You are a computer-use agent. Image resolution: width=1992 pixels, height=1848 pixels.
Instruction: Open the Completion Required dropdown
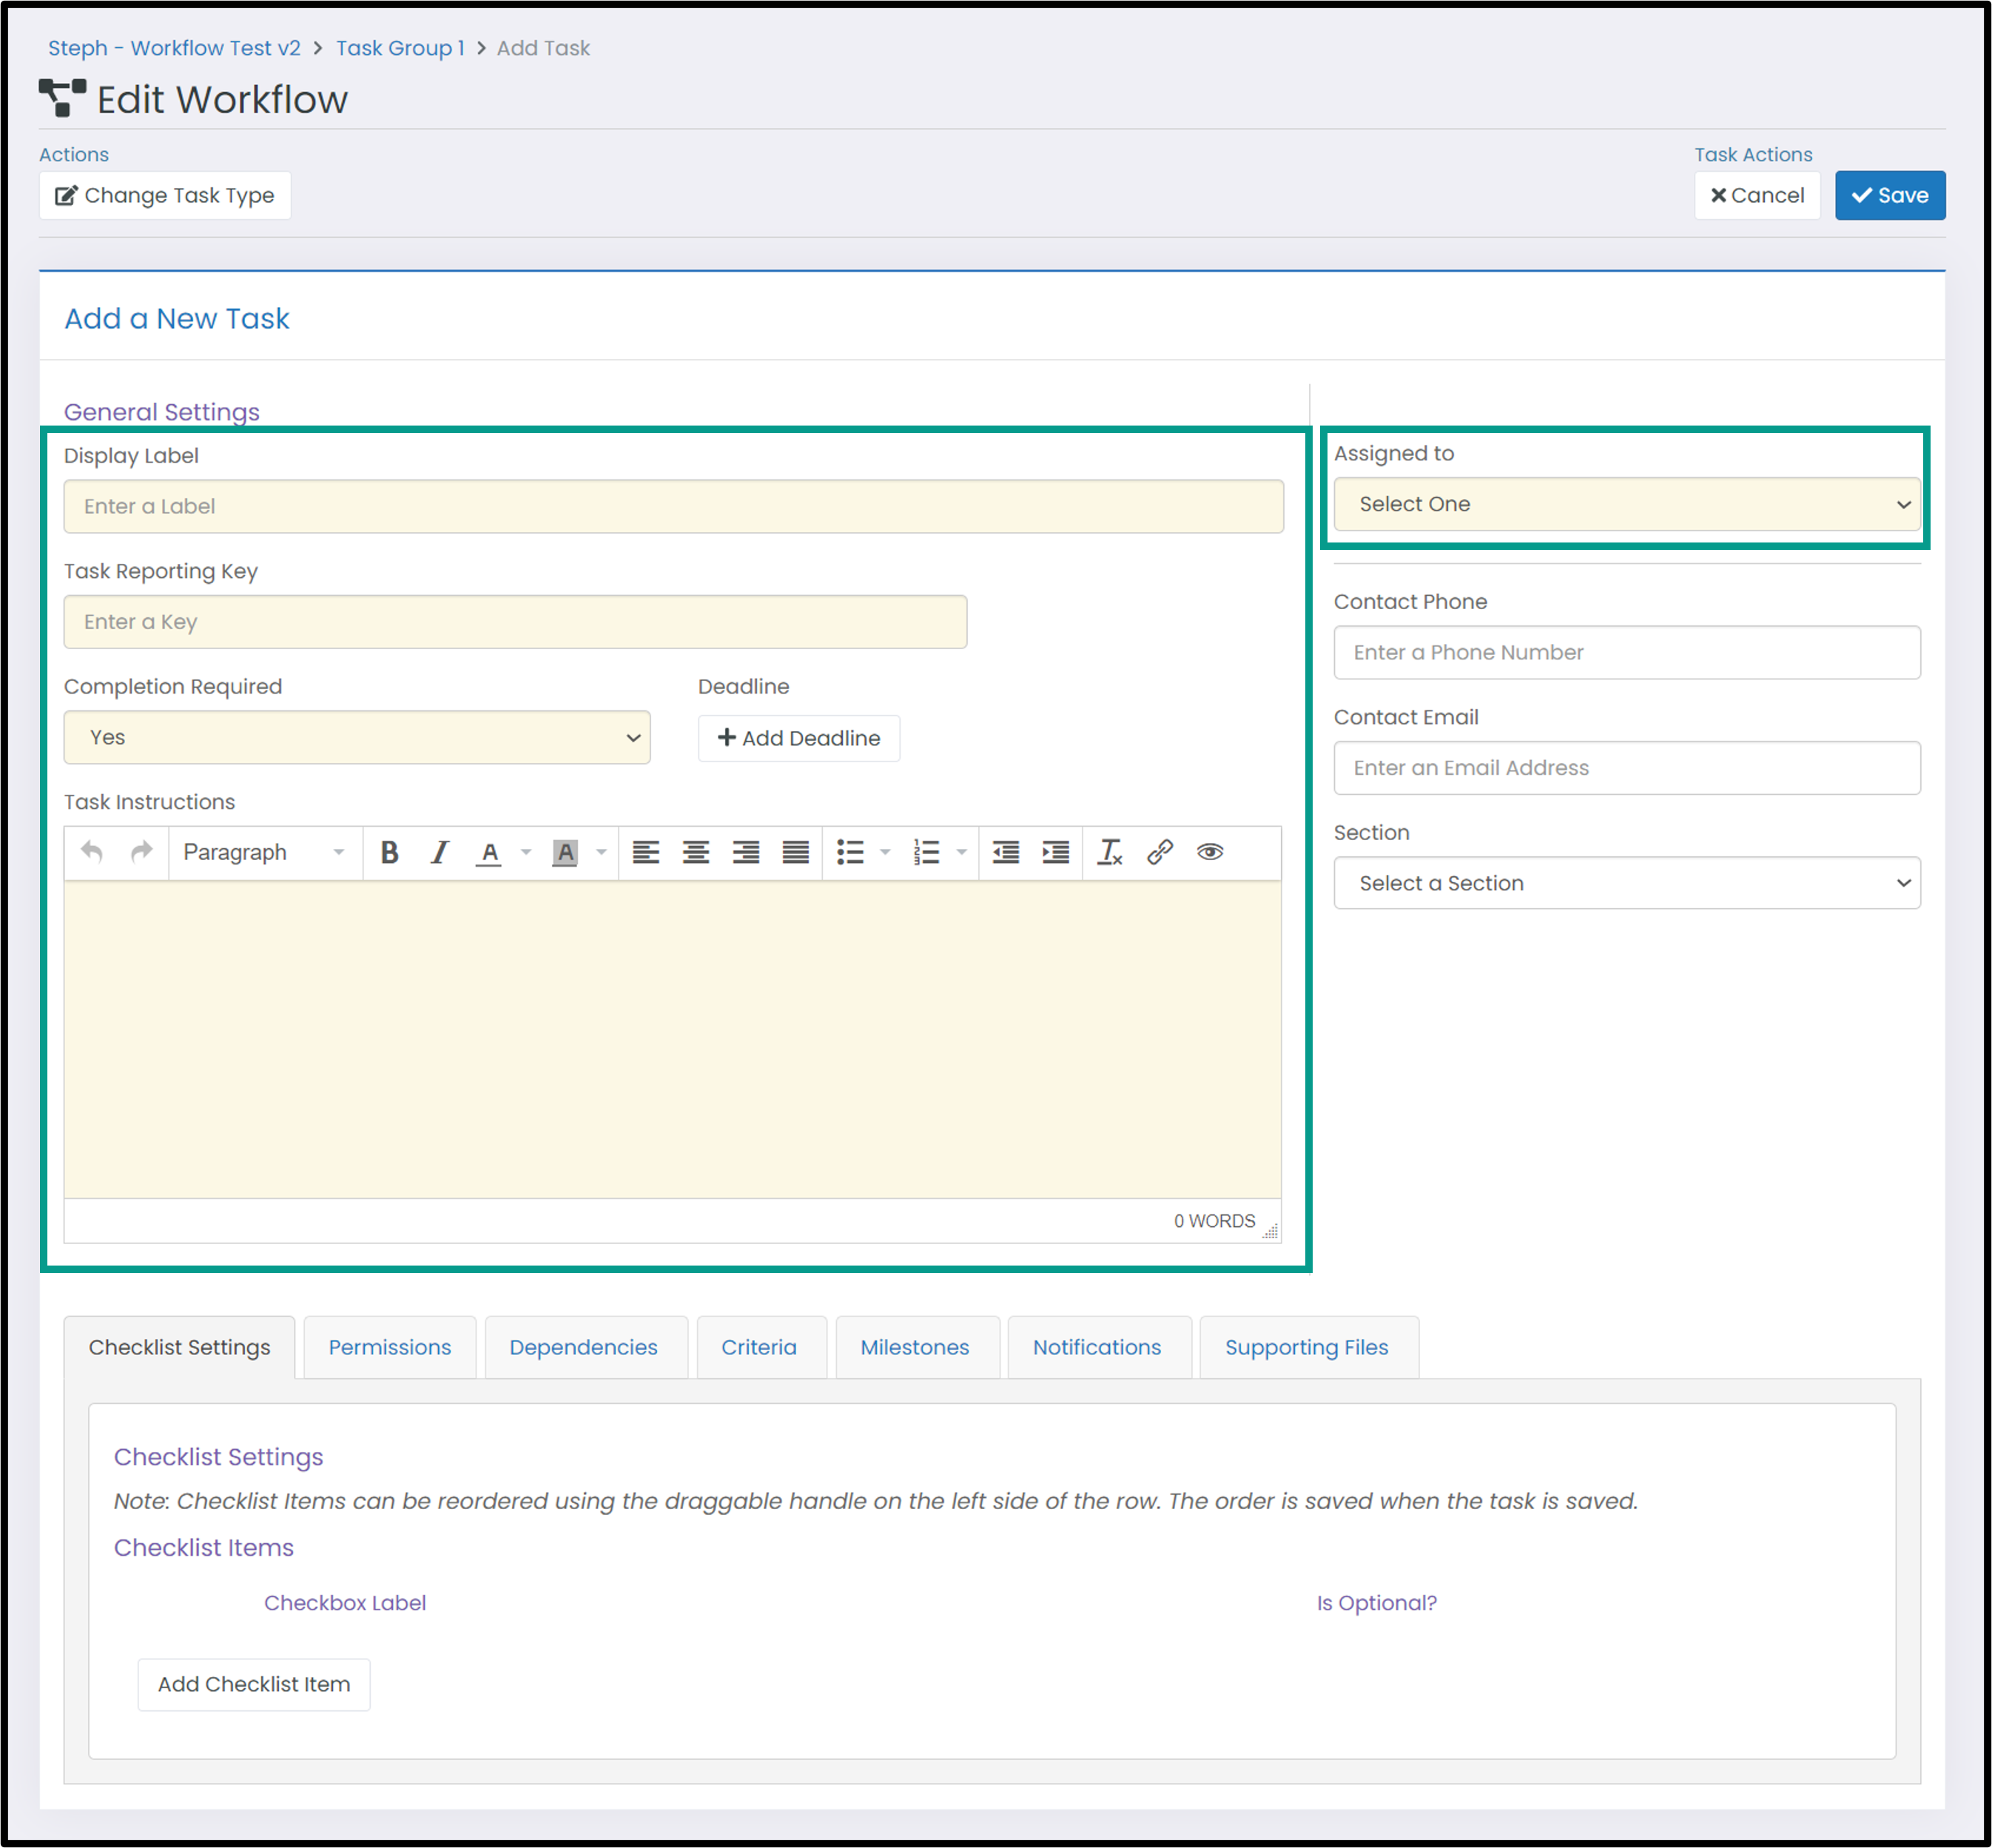coord(357,737)
